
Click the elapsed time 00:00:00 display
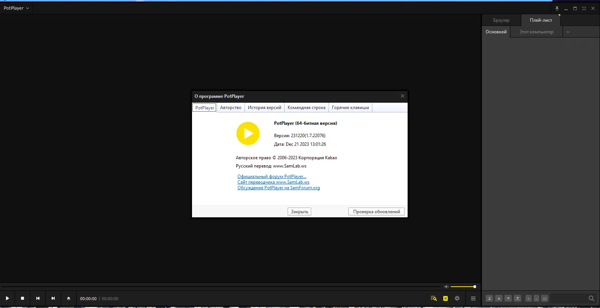coord(88,299)
